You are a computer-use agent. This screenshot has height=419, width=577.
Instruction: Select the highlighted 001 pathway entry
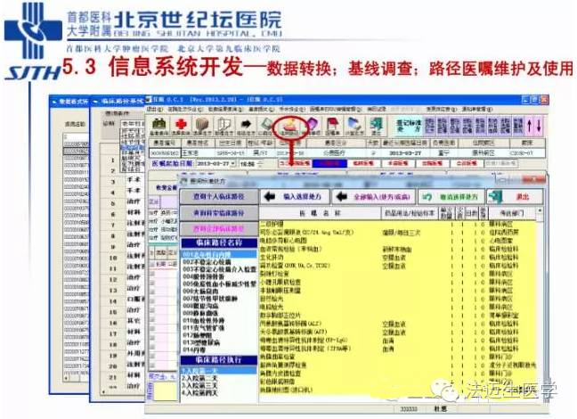(x=218, y=254)
